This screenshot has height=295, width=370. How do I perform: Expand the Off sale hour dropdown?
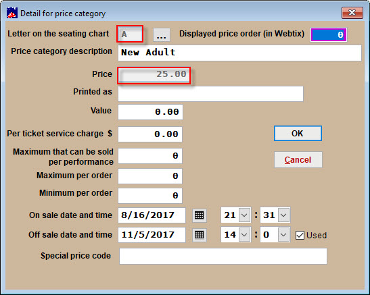244,235
